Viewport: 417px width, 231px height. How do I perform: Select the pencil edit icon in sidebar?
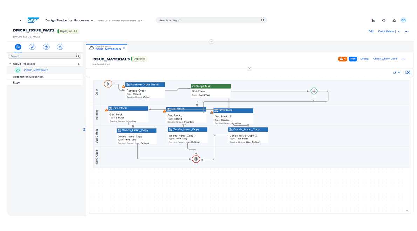pyautogui.click(x=32, y=47)
